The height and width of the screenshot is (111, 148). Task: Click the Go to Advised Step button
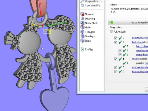[x=128, y=23]
